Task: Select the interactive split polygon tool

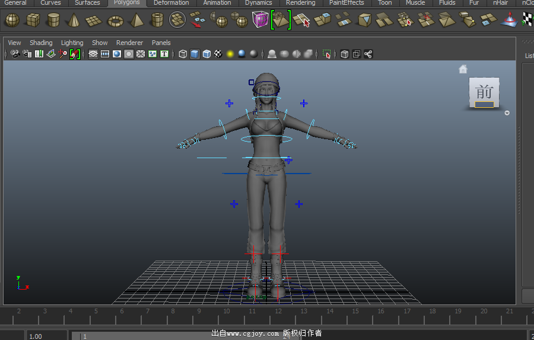Action: point(405,20)
